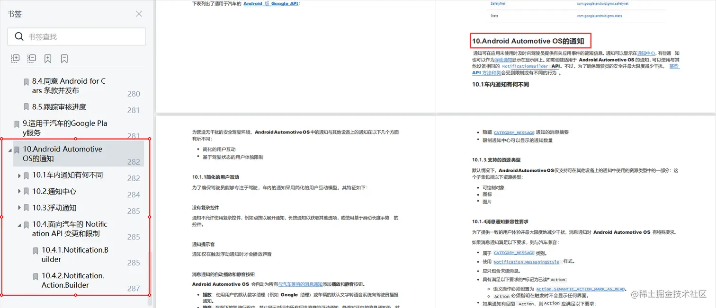Click the heading 10.1.3.支持的资源类型

pos(496,160)
